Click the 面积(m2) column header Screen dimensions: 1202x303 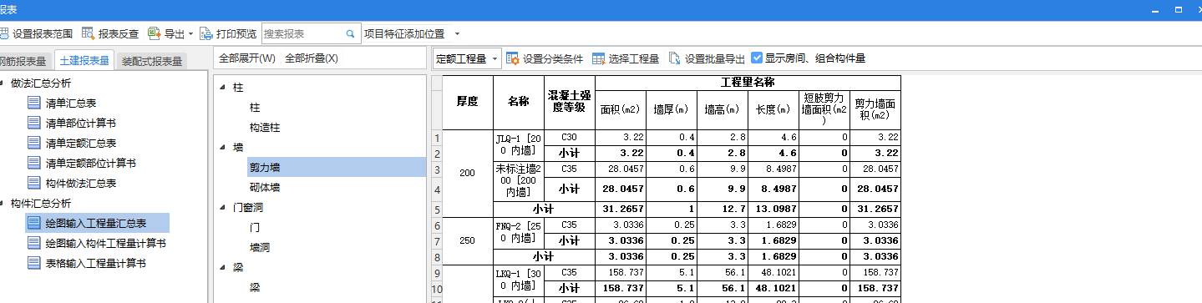[x=620, y=109]
